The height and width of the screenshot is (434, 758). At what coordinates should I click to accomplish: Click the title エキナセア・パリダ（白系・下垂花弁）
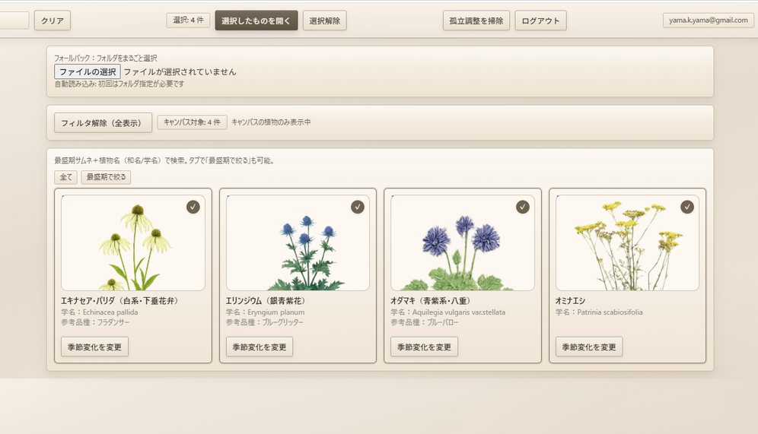pos(121,301)
